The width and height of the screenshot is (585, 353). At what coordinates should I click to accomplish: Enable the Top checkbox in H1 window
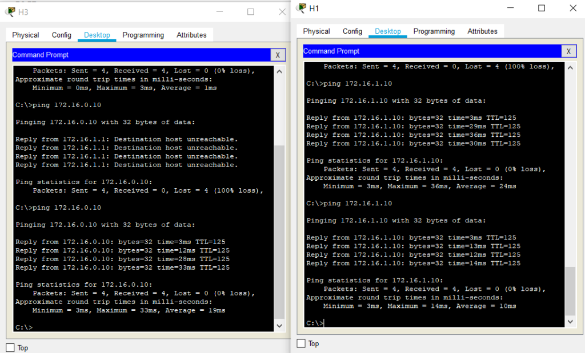[301, 344]
